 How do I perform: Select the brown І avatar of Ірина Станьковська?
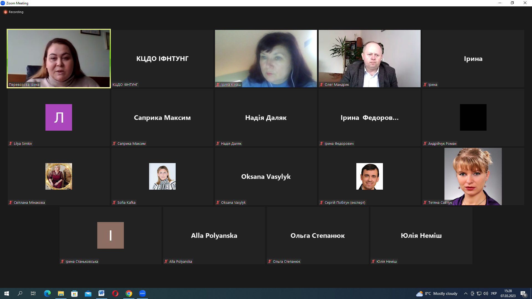pos(111,235)
